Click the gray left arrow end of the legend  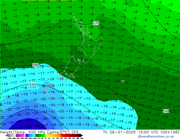[x=7, y=135]
